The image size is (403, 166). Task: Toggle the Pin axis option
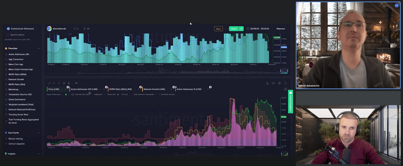124,94
